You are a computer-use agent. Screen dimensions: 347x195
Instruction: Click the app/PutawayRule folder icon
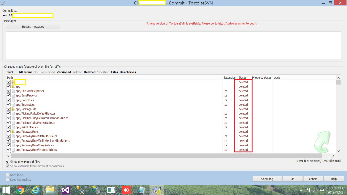point(13,132)
